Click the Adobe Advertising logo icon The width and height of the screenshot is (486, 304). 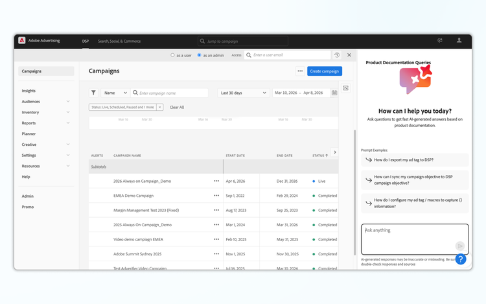21,40
